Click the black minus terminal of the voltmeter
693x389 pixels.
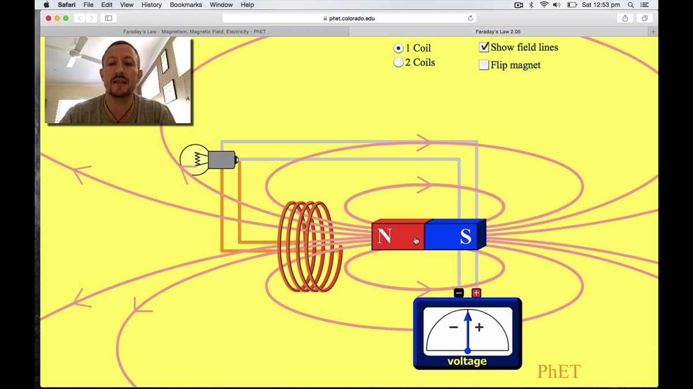tap(459, 293)
